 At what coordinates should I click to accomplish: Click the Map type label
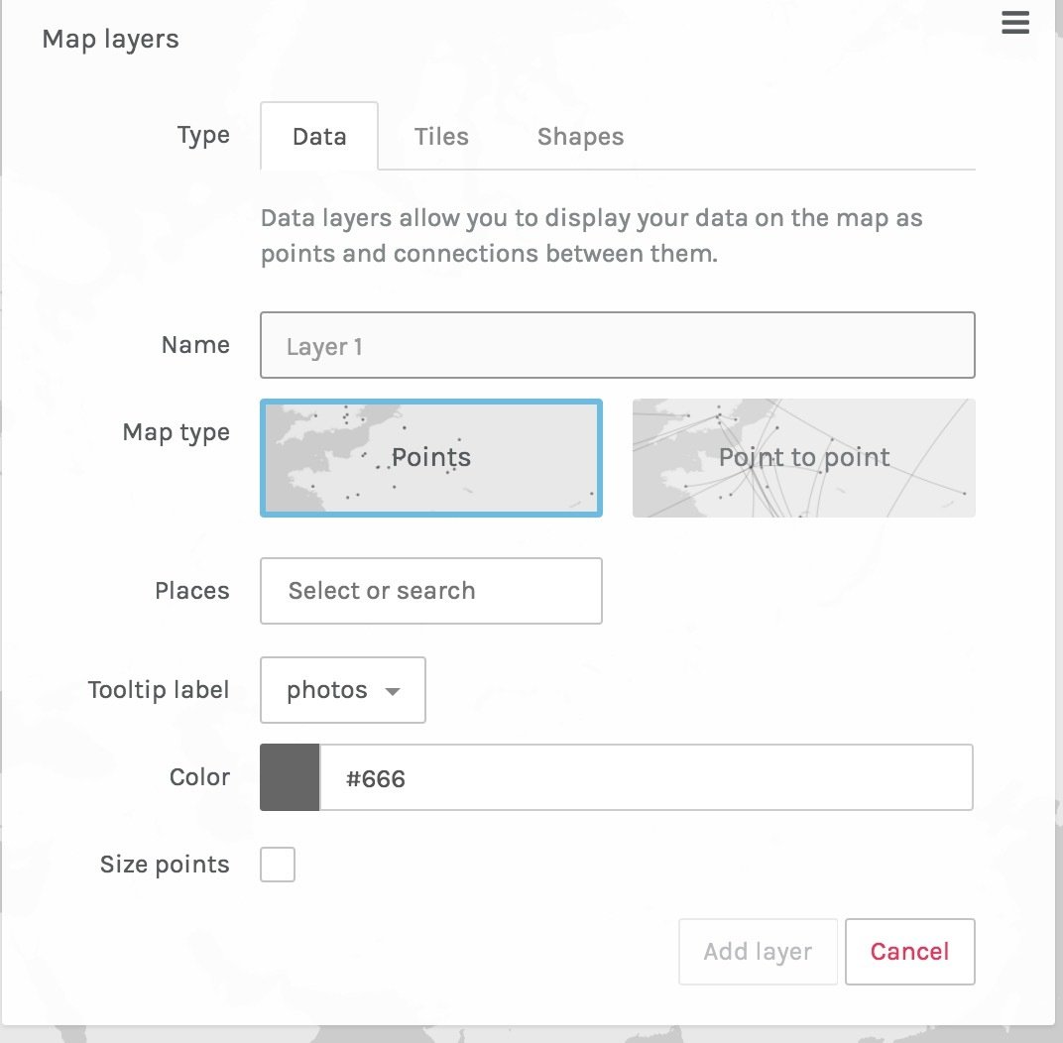click(177, 432)
